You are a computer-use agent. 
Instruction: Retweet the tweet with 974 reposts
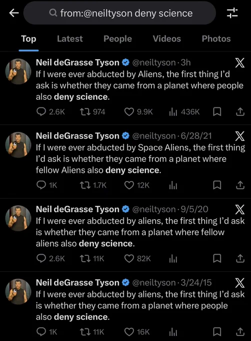(85, 112)
